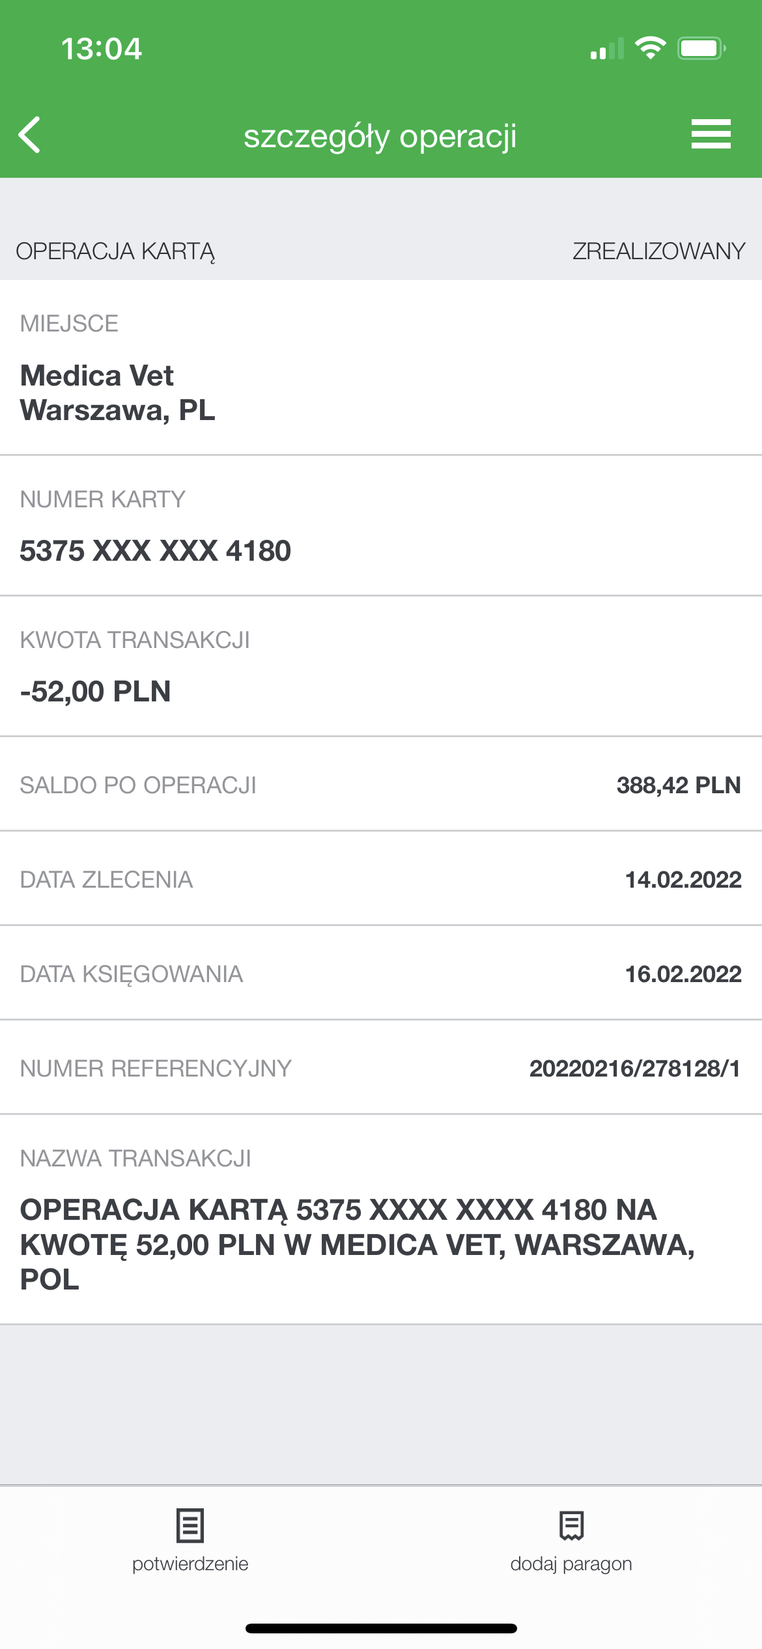Click the potwierdzenie label

pos(190,1564)
